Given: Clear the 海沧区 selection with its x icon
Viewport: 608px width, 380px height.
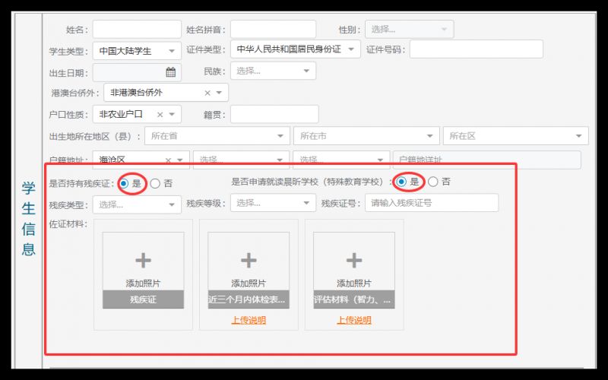Looking at the screenshot, I should pos(168,160).
